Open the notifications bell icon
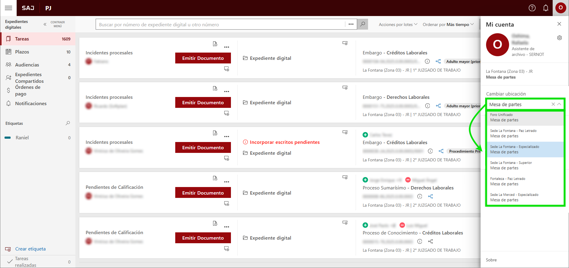 pyautogui.click(x=545, y=8)
